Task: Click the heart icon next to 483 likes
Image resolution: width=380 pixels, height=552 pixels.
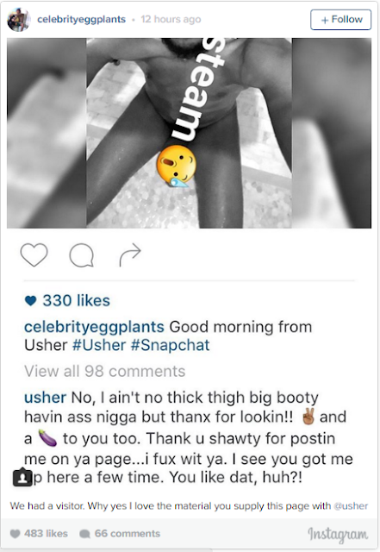Action: tap(15, 534)
